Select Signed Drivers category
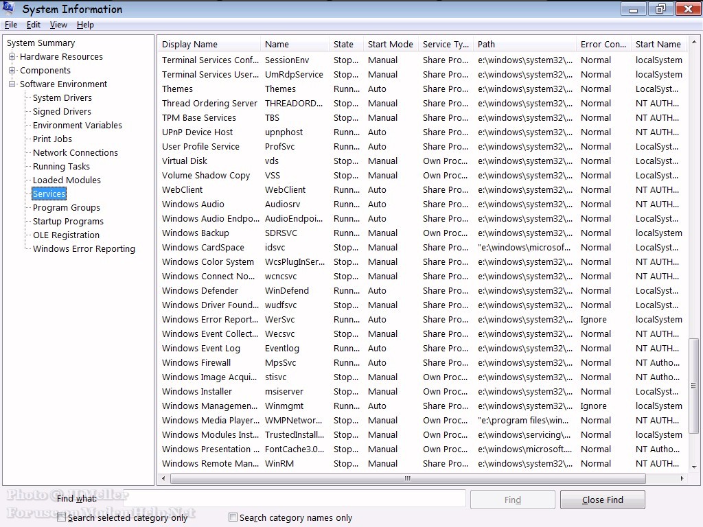Viewport: 703px width, 527px height. point(62,112)
